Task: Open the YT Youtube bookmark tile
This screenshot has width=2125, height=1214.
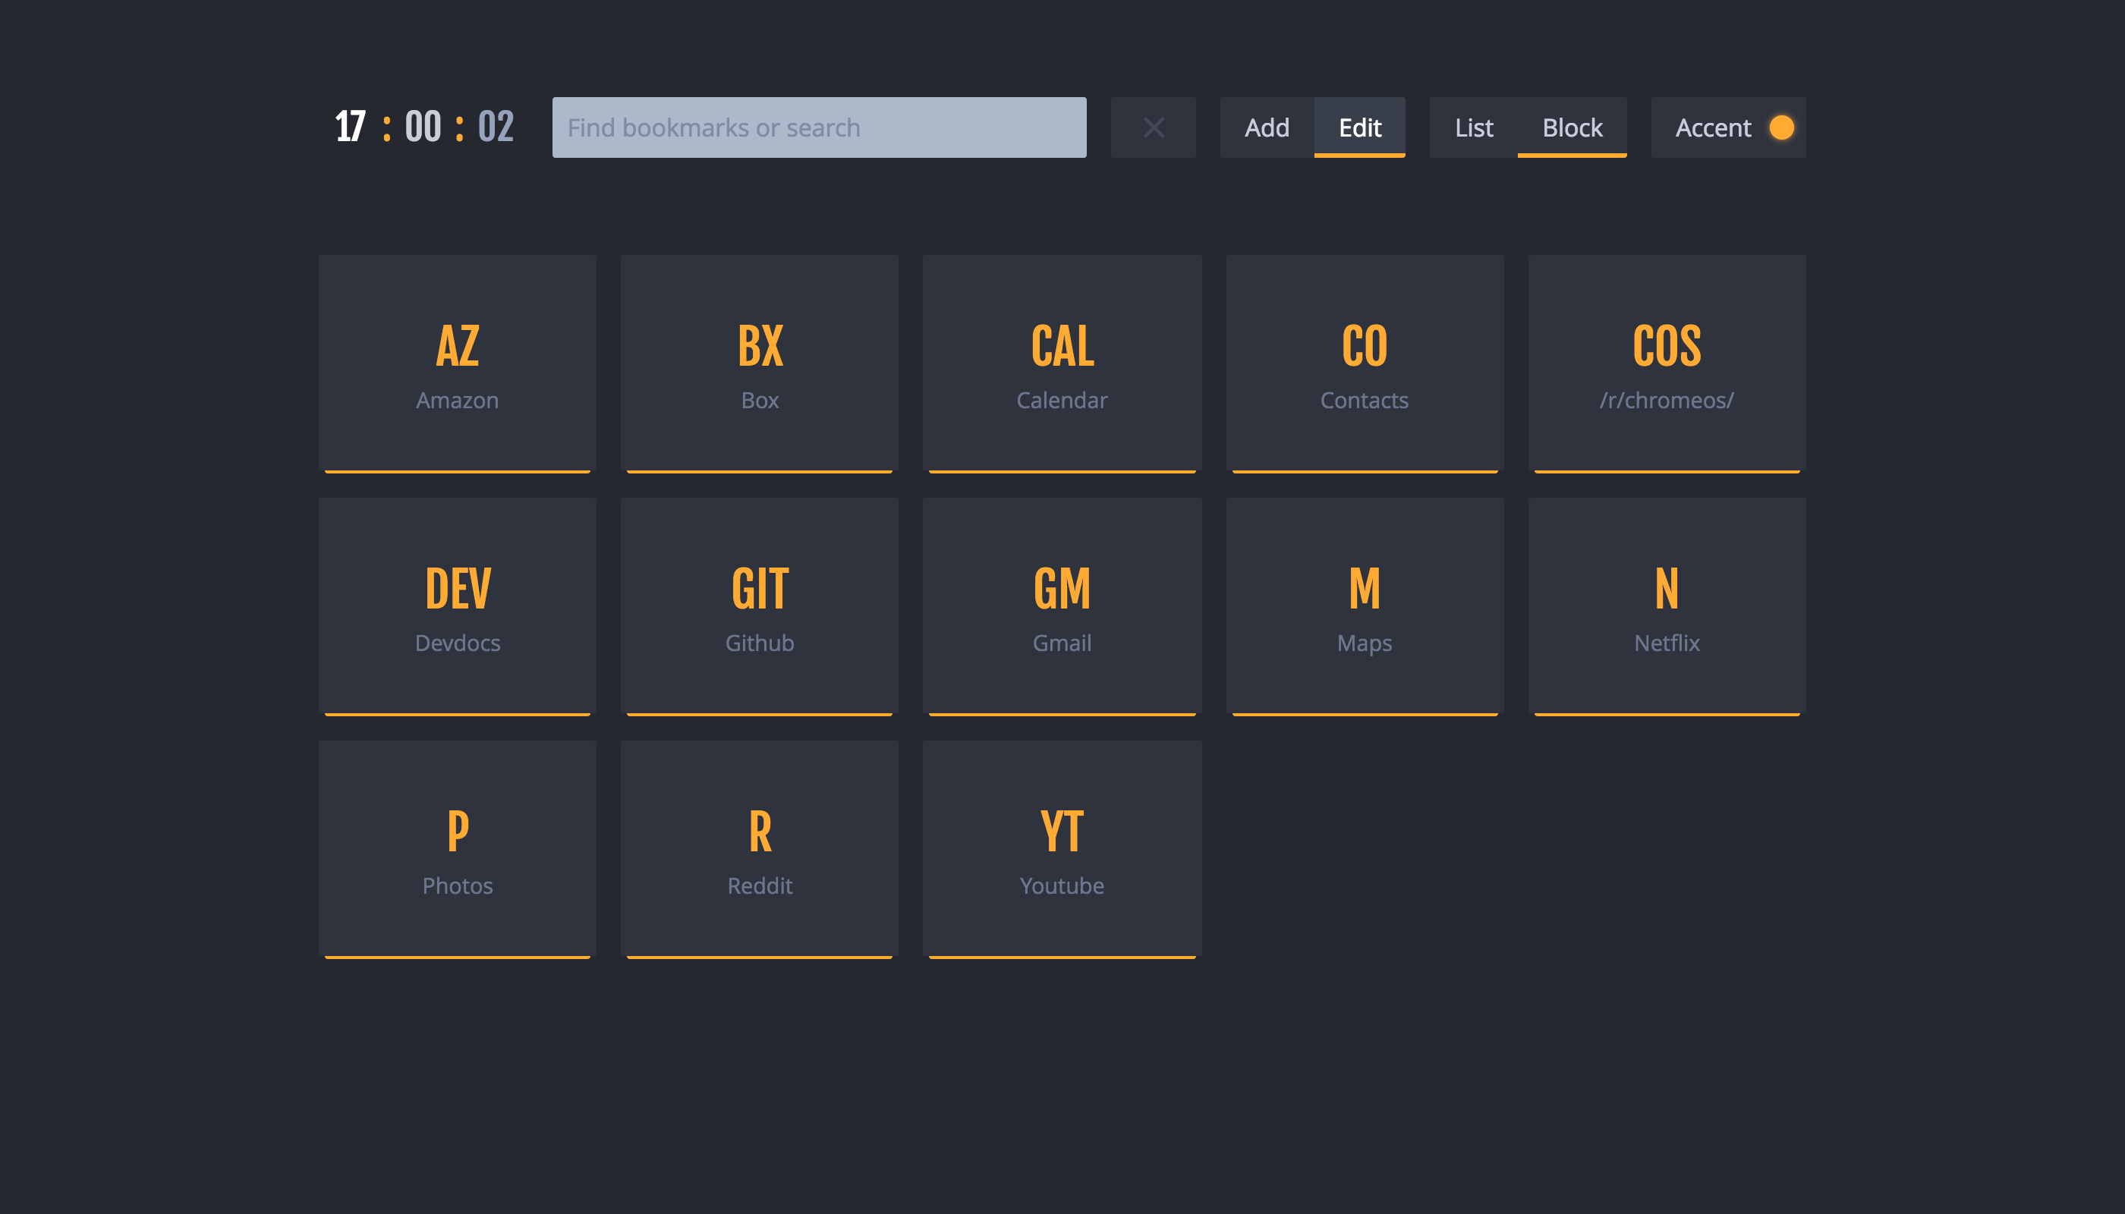Action: click(x=1062, y=849)
